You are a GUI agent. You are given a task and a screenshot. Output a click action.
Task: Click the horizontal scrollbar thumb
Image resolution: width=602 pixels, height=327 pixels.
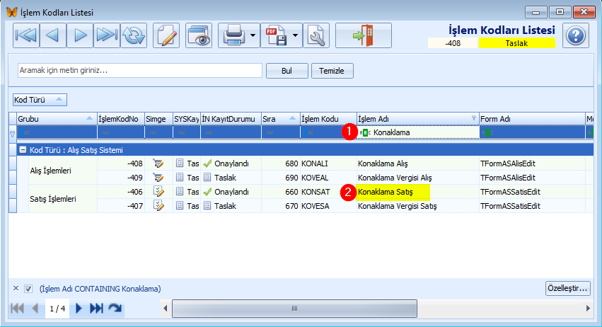[x=294, y=309]
